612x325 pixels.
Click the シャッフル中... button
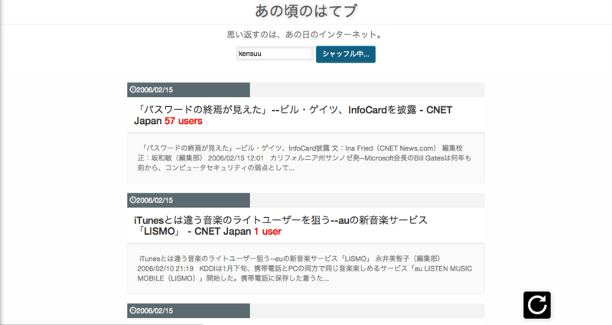346,54
